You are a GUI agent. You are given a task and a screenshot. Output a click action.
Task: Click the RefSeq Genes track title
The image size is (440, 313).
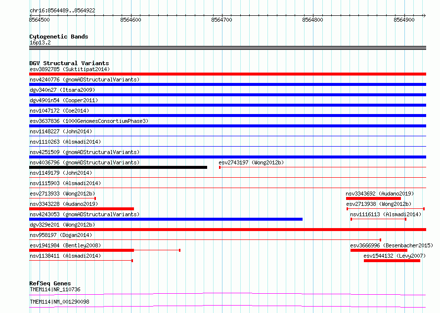coord(50,283)
